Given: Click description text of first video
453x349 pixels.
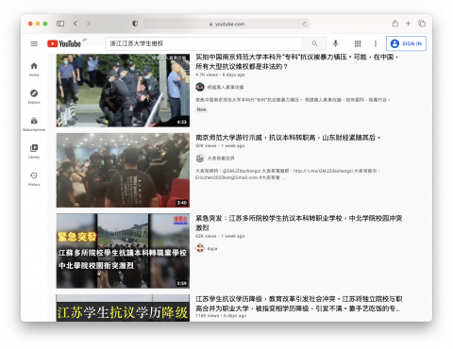Looking at the screenshot, I should (293, 100).
